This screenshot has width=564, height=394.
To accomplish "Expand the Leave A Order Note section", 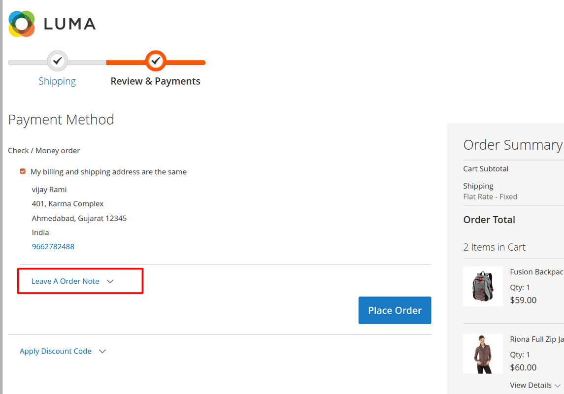I will click(x=66, y=281).
